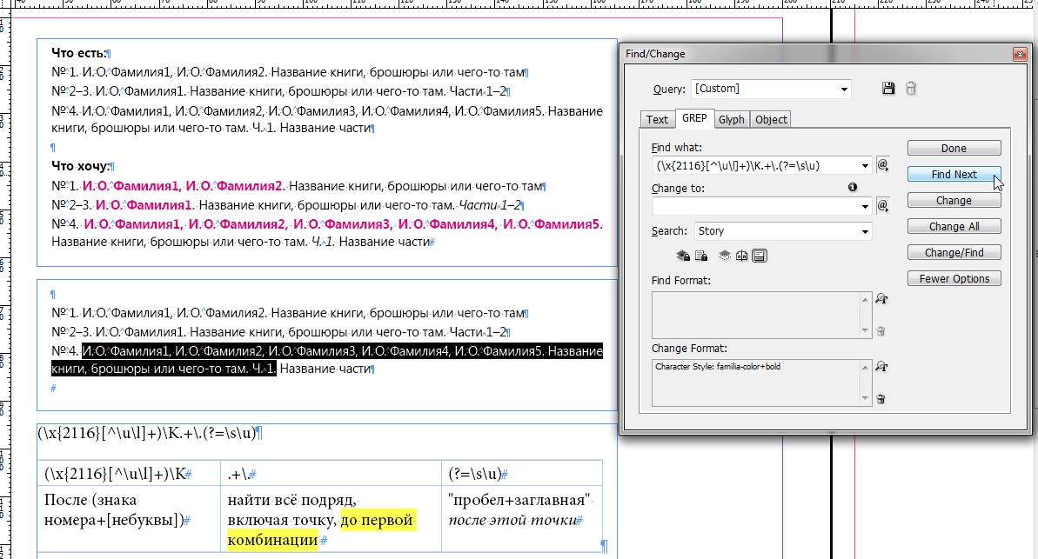The image size is (1038, 559).
Task: Clear the Find Format attributes with trash icon
Action: [x=881, y=331]
